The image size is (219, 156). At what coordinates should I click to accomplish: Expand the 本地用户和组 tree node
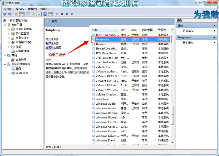pos(9,42)
